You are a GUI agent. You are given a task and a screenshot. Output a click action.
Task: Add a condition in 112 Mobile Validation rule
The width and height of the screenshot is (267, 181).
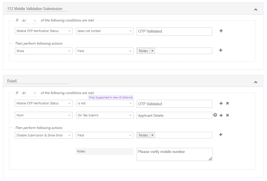[x=221, y=31]
